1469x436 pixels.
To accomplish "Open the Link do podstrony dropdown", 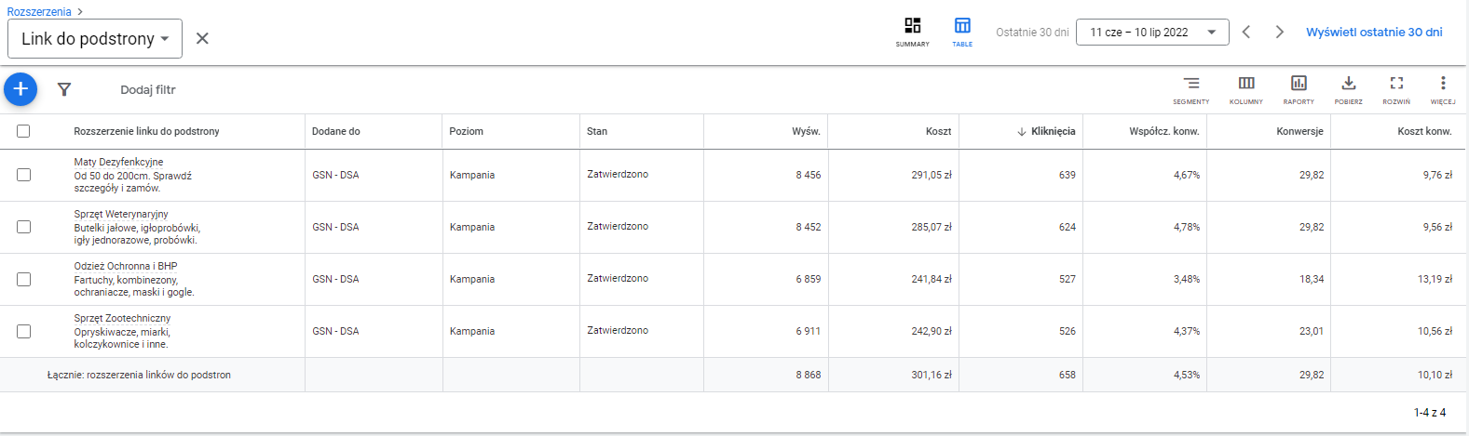I will 95,39.
